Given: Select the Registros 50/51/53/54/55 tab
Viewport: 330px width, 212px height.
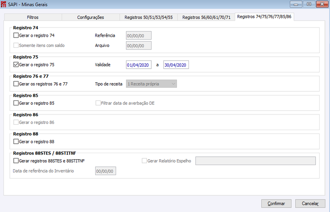Looking at the screenshot, I should pos(148,17).
